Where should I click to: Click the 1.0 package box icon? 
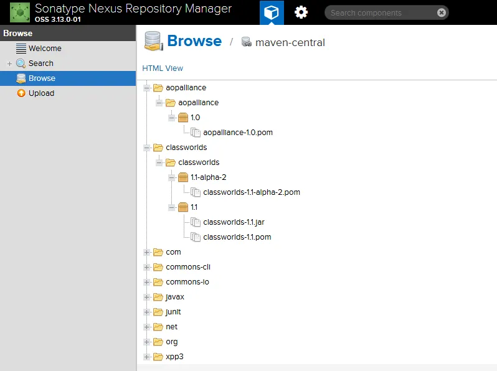183,118
